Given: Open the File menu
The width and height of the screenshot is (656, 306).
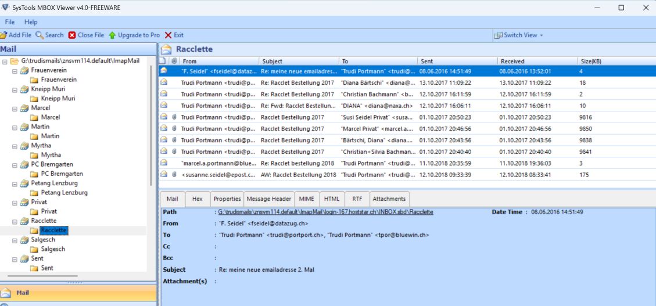Looking at the screenshot, I should coord(10,22).
